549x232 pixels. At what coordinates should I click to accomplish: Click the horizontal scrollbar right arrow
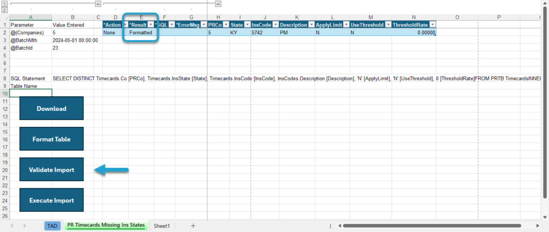(x=537, y=226)
